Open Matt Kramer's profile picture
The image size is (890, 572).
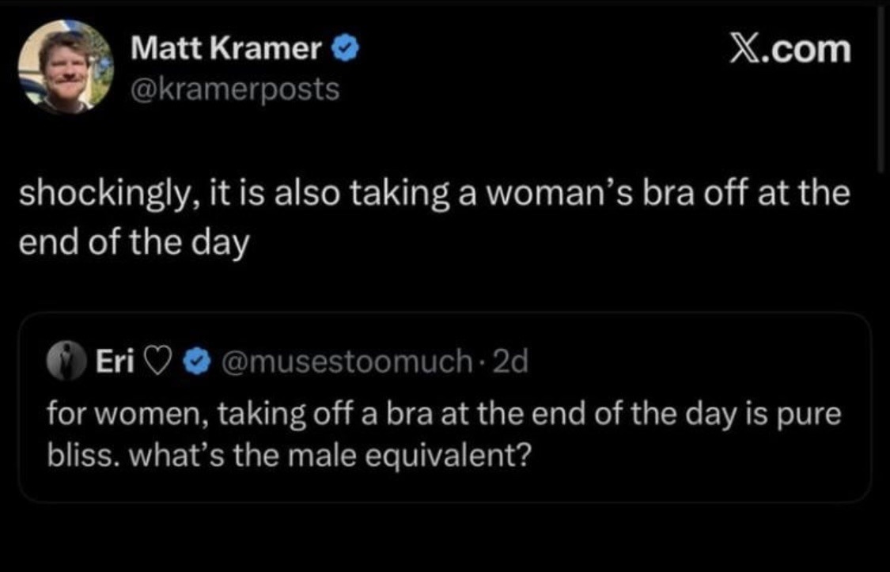click(66, 66)
